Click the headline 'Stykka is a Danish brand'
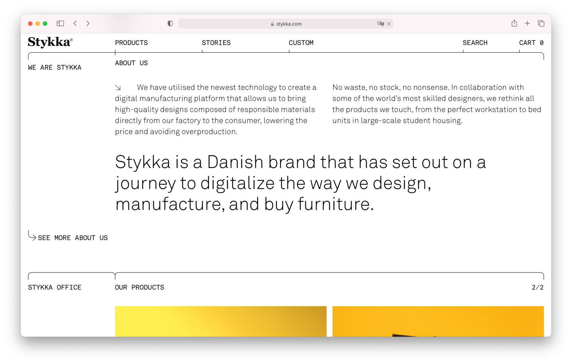 click(x=300, y=183)
